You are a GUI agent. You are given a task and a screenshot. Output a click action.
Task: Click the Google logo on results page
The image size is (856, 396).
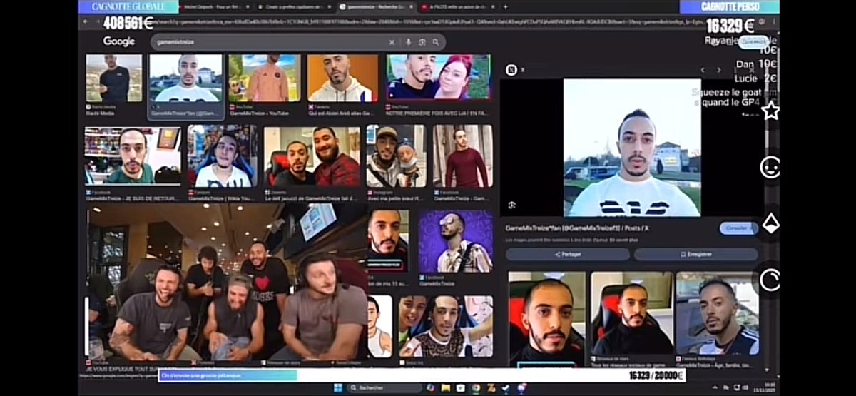pyautogui.click(x=119, y=41)
